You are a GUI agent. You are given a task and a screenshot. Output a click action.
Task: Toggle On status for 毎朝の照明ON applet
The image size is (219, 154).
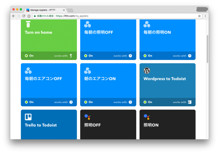tap(148, 56)
